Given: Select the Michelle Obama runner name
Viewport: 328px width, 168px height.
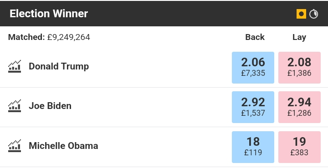Looking at the screenshot, I should tap(63, 146).
